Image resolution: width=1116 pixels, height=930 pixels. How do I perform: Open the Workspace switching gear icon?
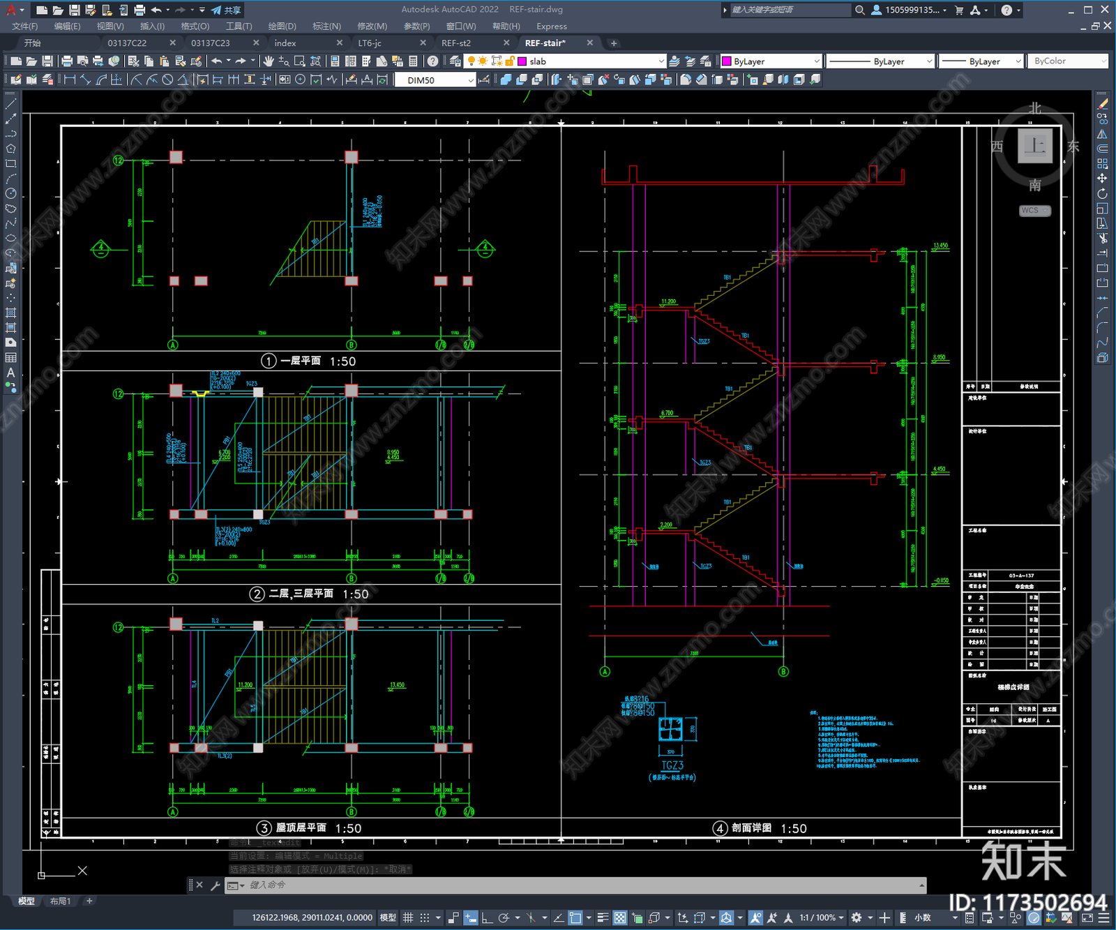click(857, 917)
